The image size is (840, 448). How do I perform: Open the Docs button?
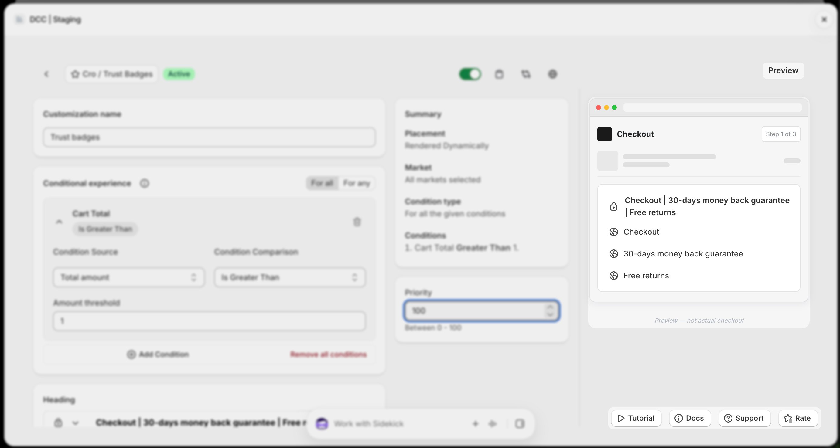tap(690, 418)
